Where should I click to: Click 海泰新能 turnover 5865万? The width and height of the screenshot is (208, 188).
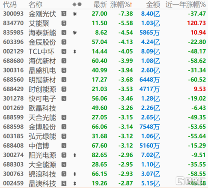point(149,33)
